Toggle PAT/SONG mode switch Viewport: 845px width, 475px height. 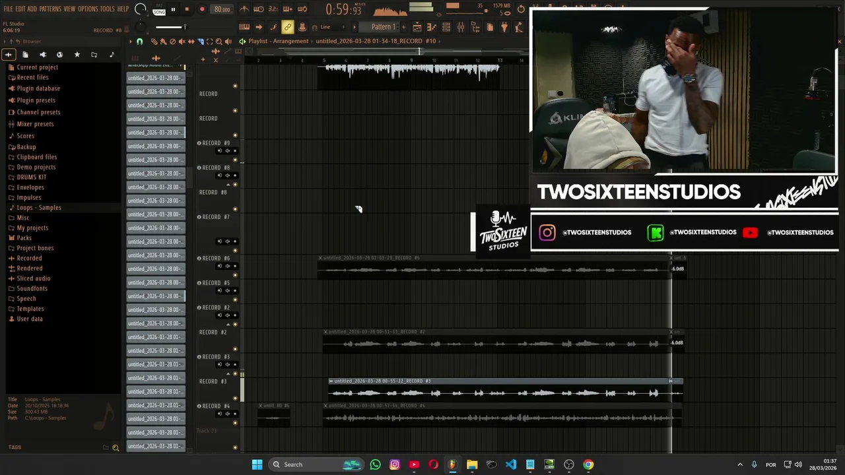click(x=159, y=9)
